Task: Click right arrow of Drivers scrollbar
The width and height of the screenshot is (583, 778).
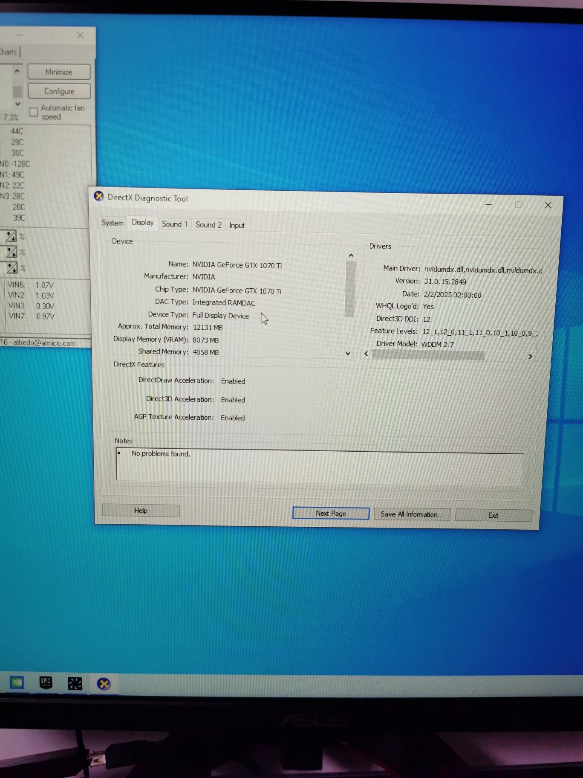Action: 530,356
